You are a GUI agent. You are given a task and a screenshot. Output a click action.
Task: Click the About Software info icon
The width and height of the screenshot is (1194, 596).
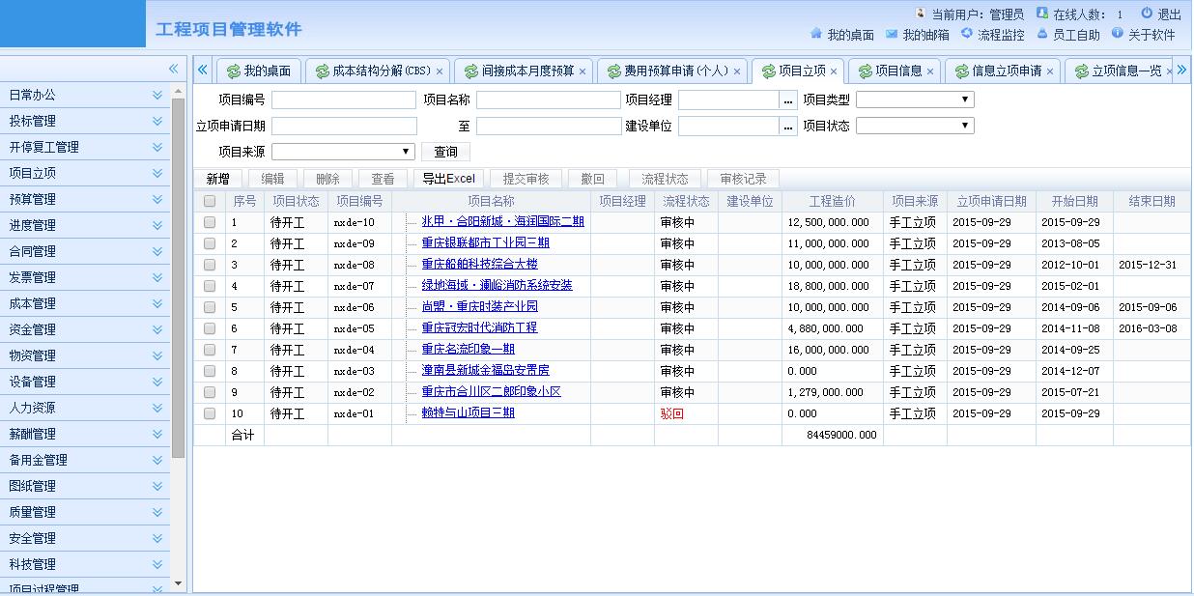coord(1118,34)
